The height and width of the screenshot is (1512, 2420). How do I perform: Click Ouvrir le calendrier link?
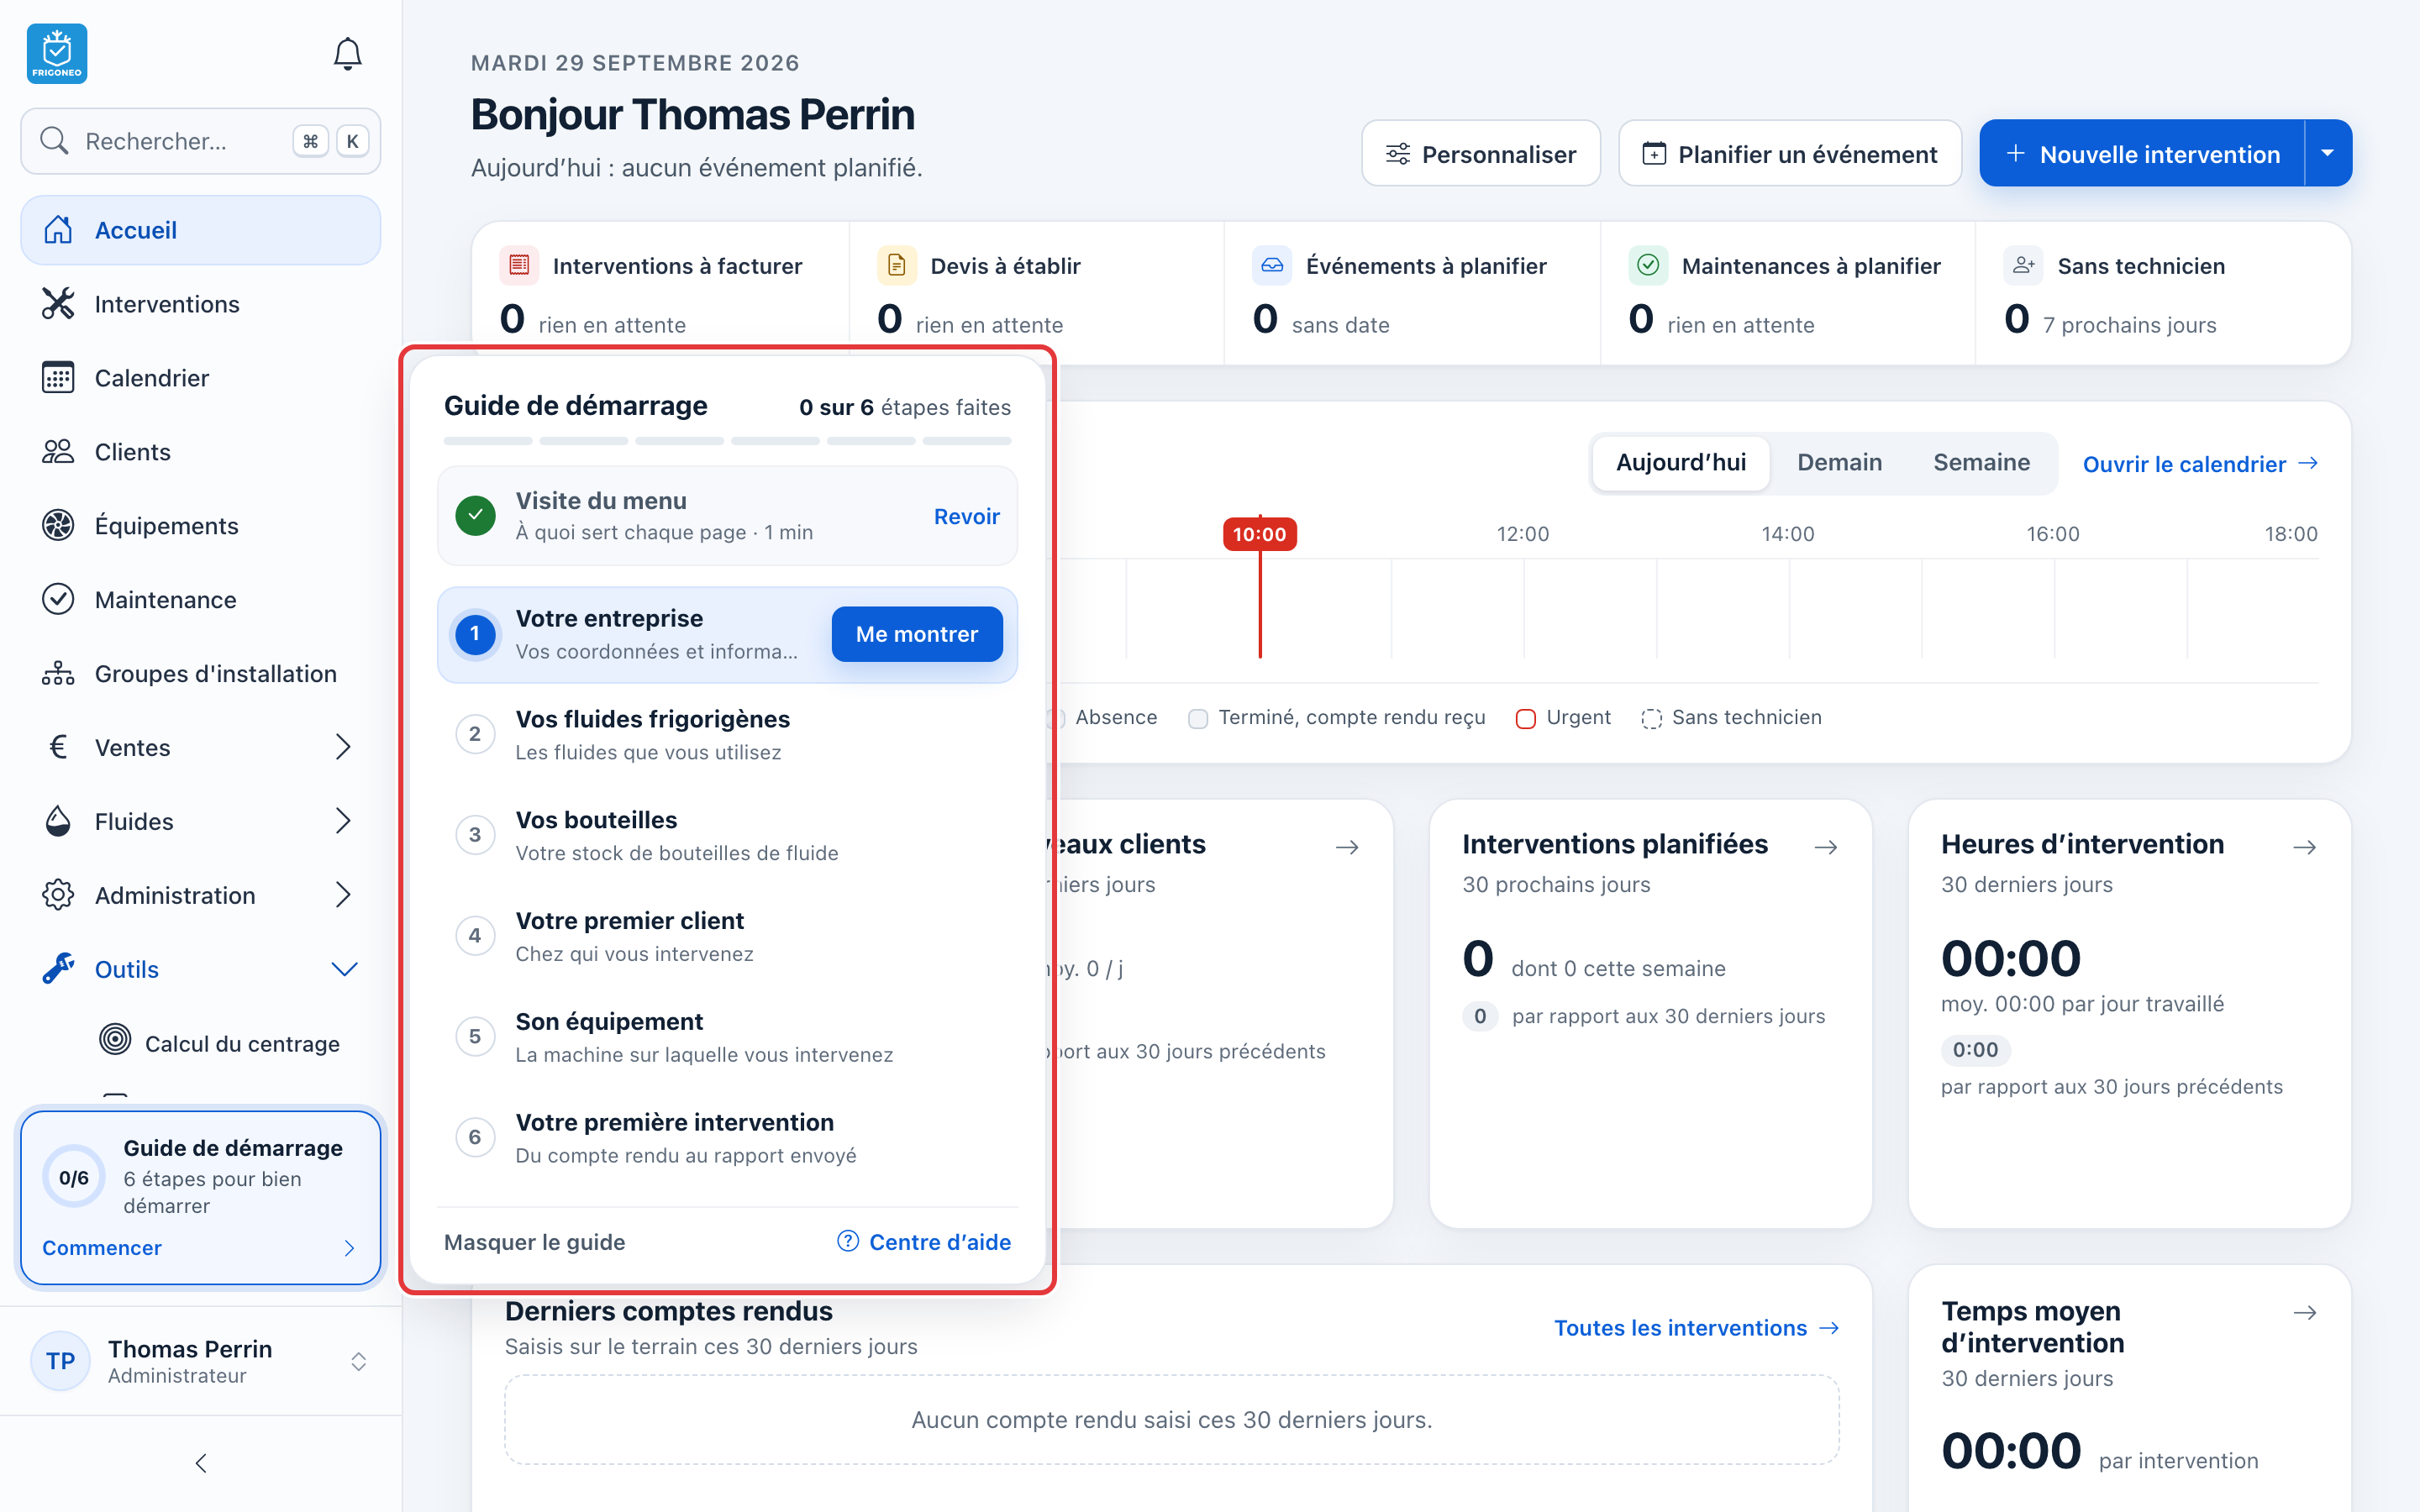pos(2200,464)
